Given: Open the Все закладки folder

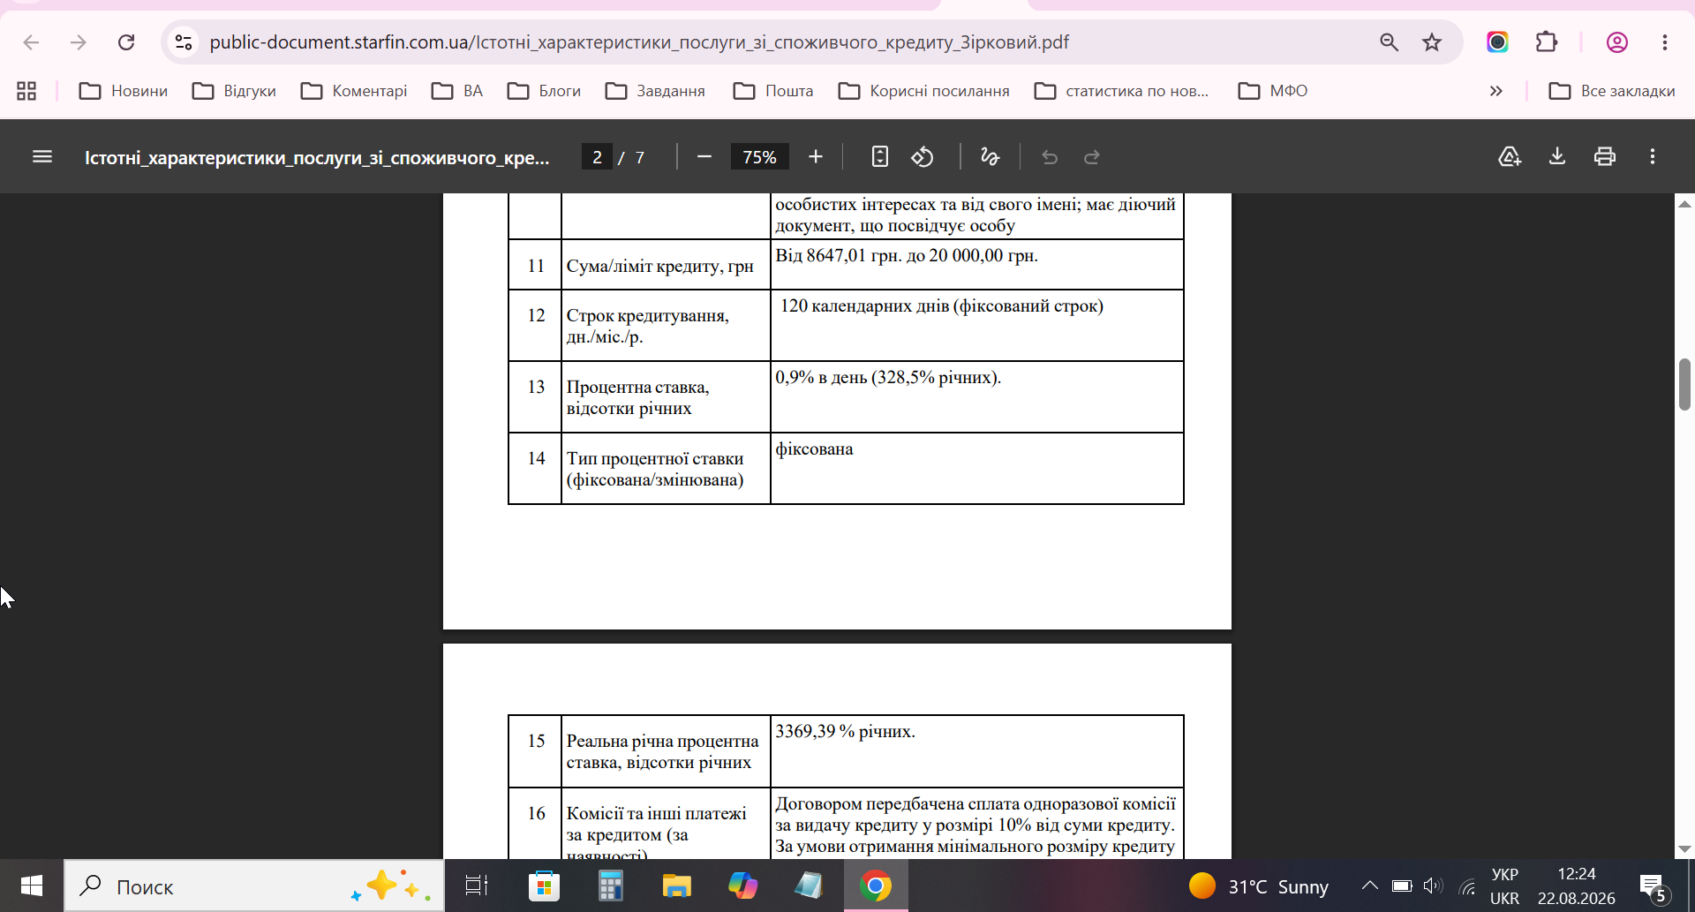Looking at the screenshot, I should coord(1612,91).
